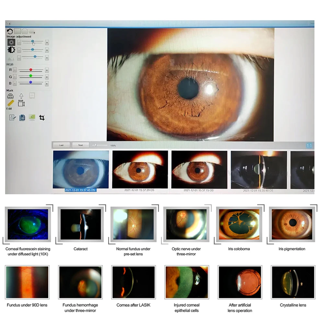
Task: Click the Cataract sample image
Action: (81, 224)
